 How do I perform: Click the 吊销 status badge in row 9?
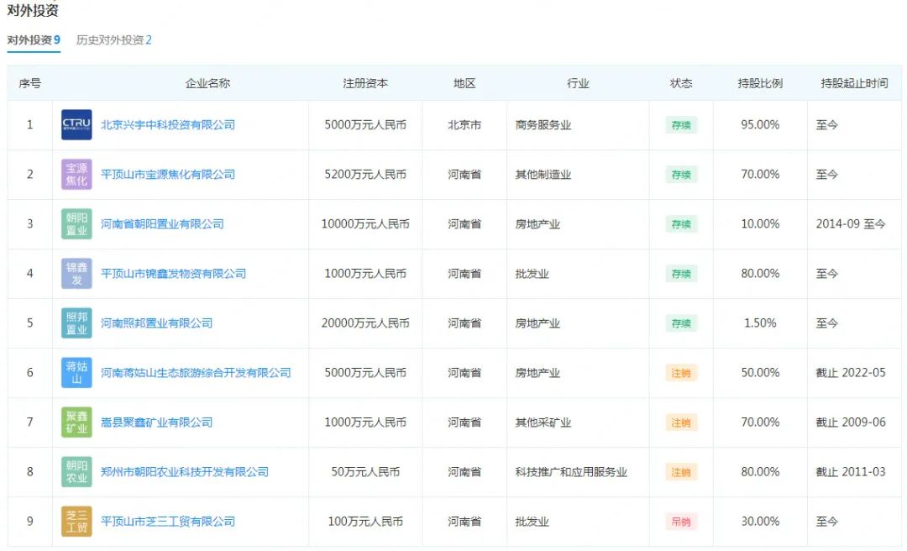pyautogui.click(x=683, y=521)
